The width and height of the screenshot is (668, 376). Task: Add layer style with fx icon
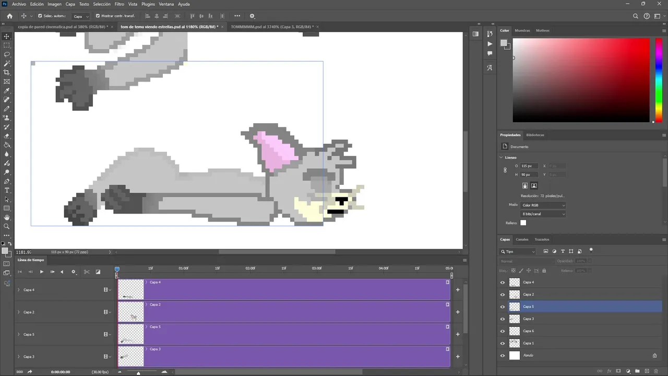609,371
